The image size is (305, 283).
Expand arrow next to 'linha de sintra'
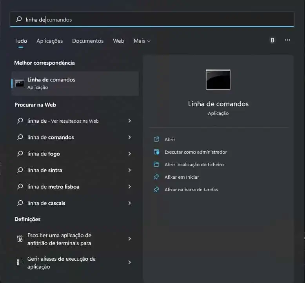129,170
